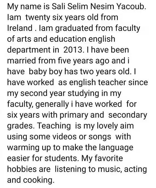Click the word 'studying' in the paragraph
156x188 pixels.
(x=83, y=94)
